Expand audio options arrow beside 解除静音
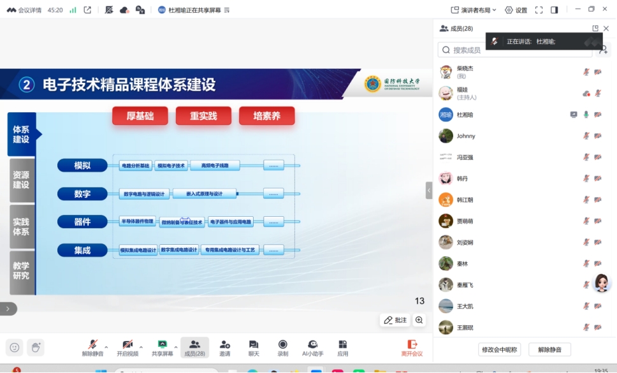The height and width of the screenshot is (373, 617). click(106, 347)
